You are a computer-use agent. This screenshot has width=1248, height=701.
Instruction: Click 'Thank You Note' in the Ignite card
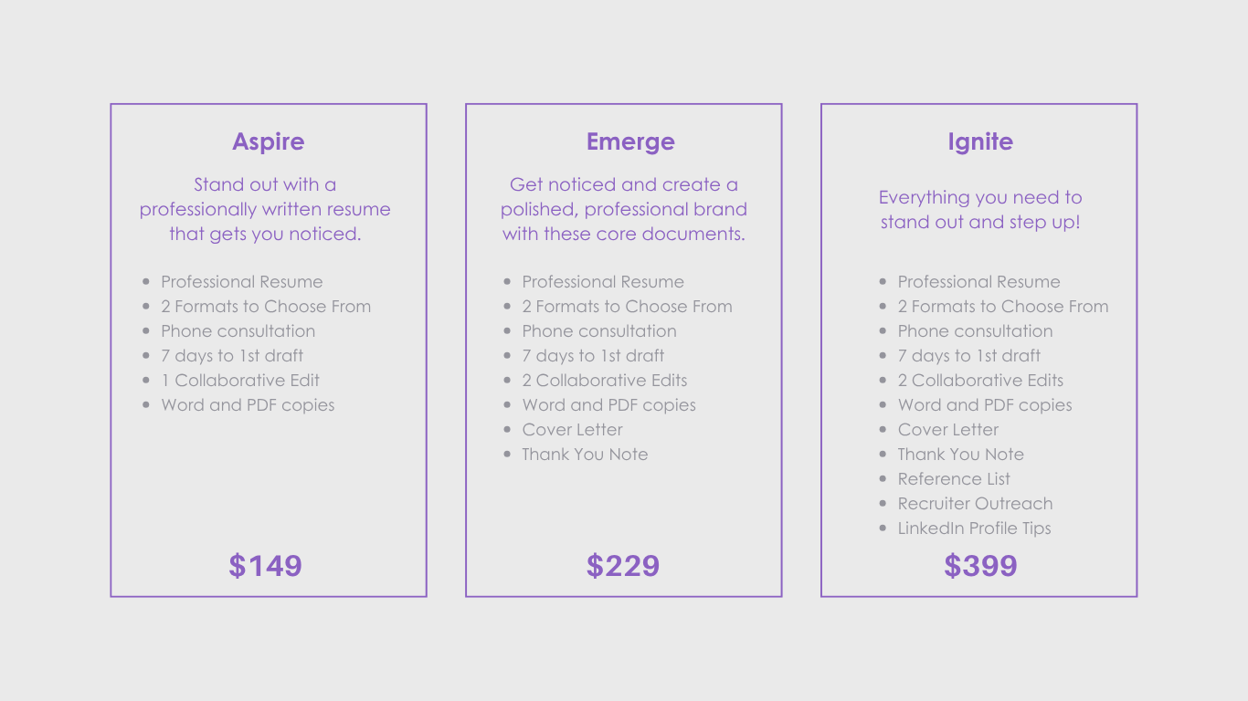pos(960,455)
